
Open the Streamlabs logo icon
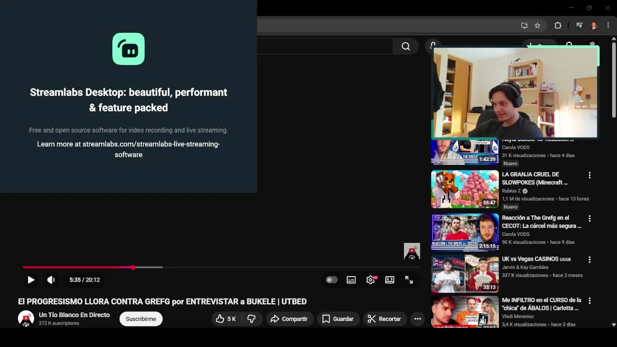(129, 49)
